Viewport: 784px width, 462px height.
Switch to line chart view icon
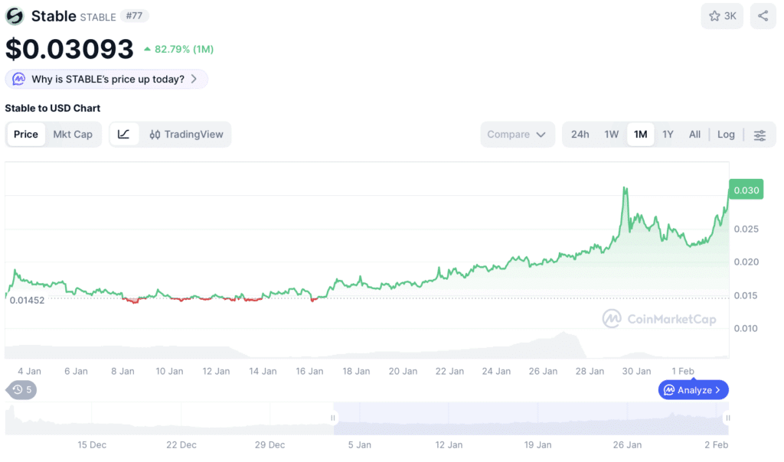(x=124, y=135)
